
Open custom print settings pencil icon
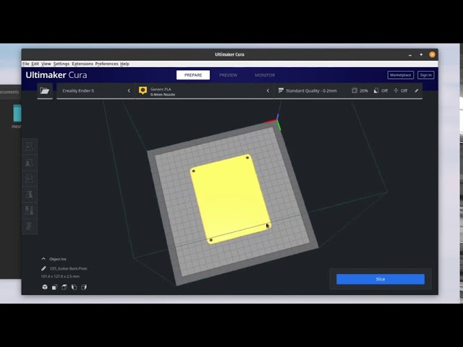tap(417, 90)
